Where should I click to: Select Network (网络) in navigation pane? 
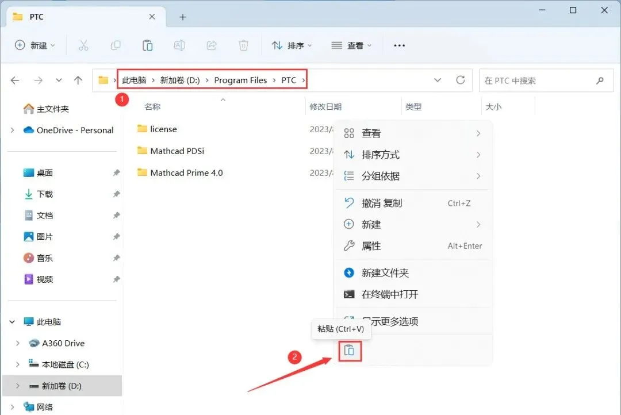(x=38, y=407)
